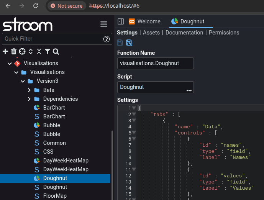
Task: Open the Dependencies folder label
Action: [x=61, y=99]
